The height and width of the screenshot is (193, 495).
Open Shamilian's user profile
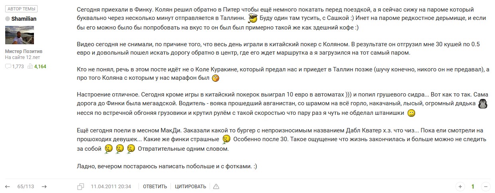coord(23,19)
